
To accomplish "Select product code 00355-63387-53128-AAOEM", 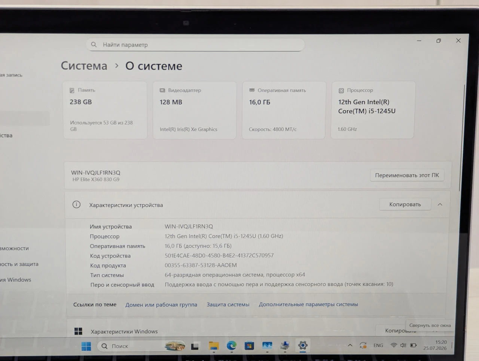I will tap(201, 265).
